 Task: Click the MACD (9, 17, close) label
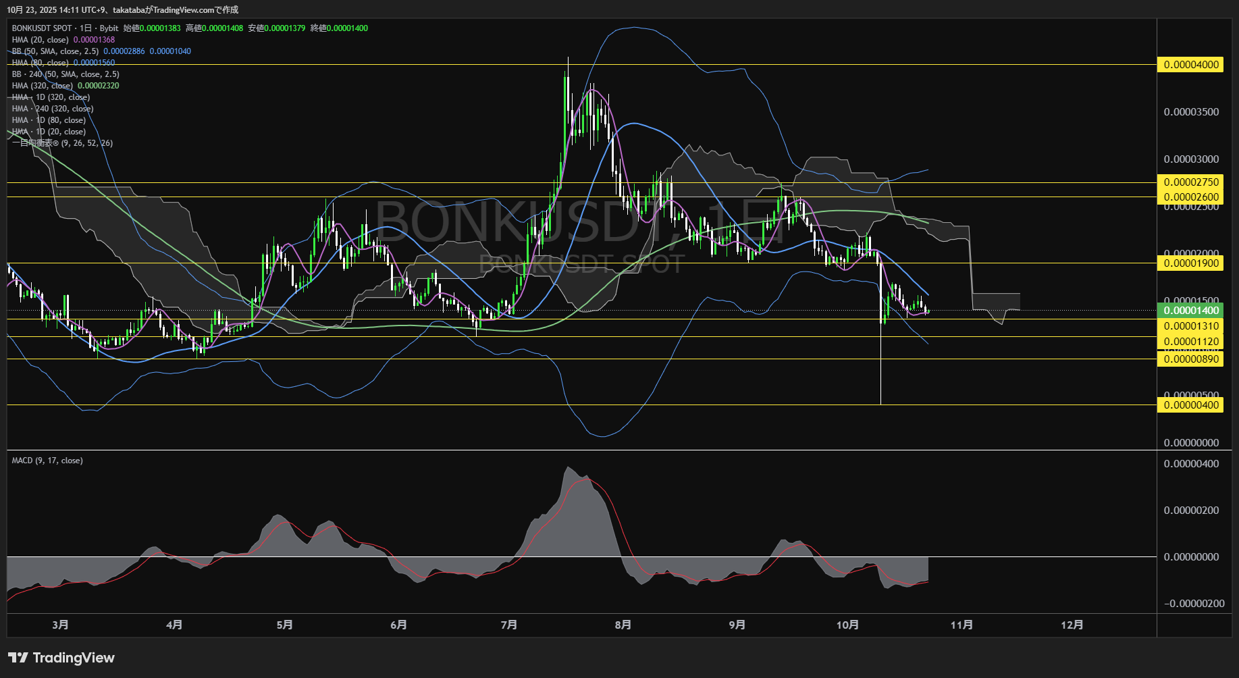point(47,461)
